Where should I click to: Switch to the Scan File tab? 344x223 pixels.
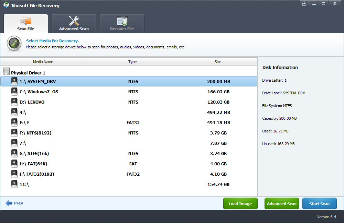25,23
